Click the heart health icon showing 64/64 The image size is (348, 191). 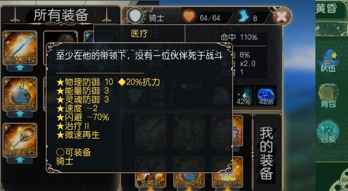tap(189, 16)
